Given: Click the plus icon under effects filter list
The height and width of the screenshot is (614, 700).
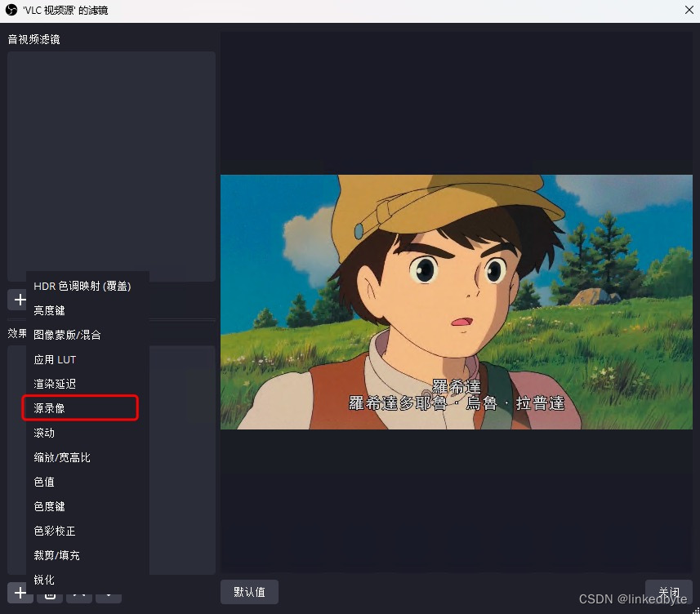Looking at the screenshot, I should click(x=20, y=593).
